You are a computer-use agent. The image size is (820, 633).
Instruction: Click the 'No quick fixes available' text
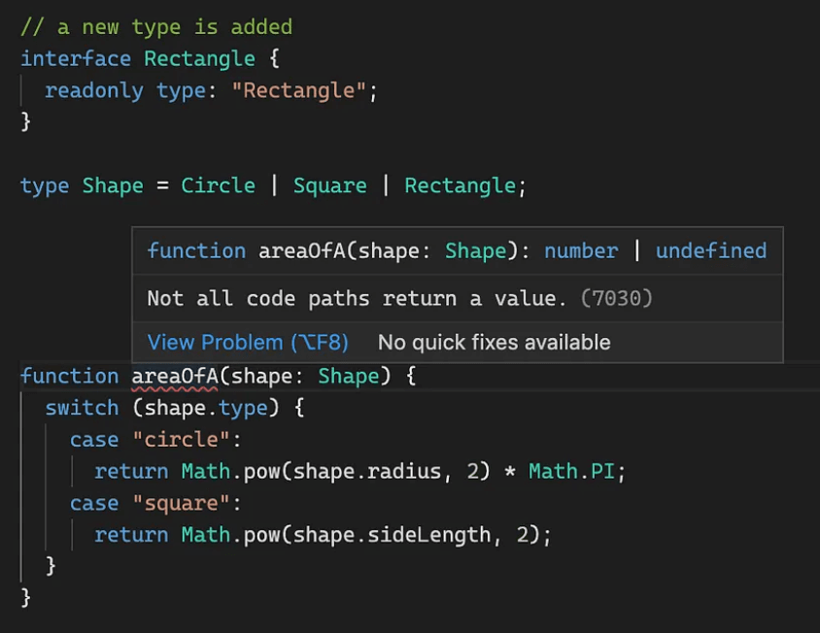(494, 343)
